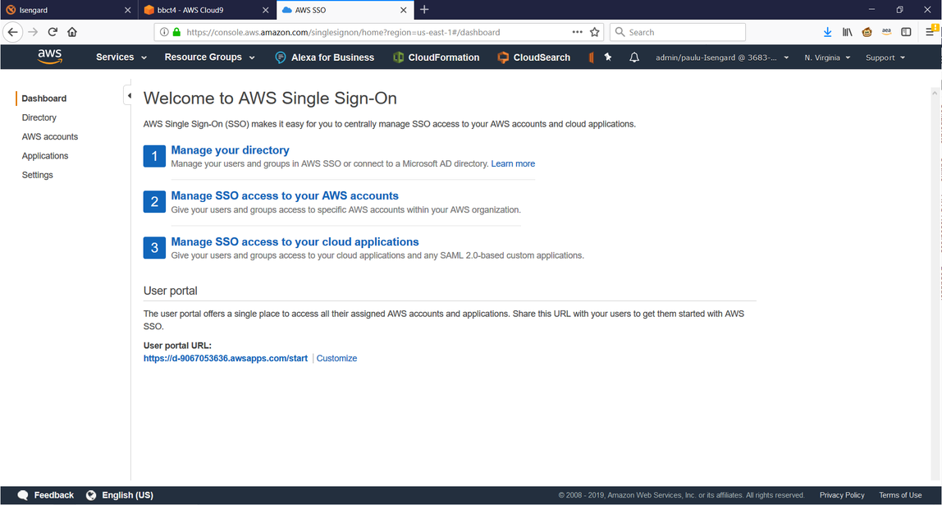The image size is (942, 505).
Task: Close the bbct4 - AWS Cloud9 tab
Action: pyautogui.click(x=266, y=10)
